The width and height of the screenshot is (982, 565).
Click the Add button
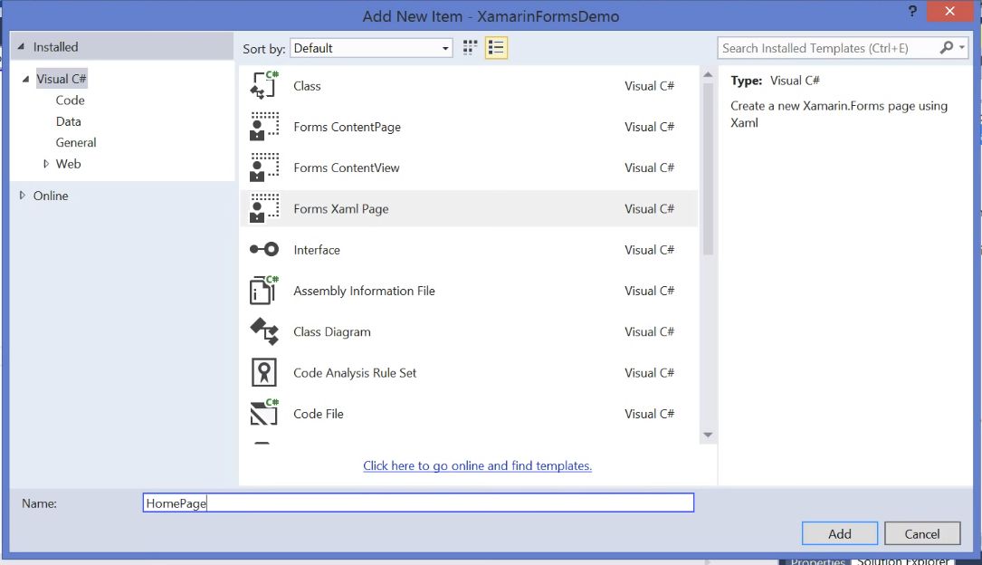[x=840, y=533]
